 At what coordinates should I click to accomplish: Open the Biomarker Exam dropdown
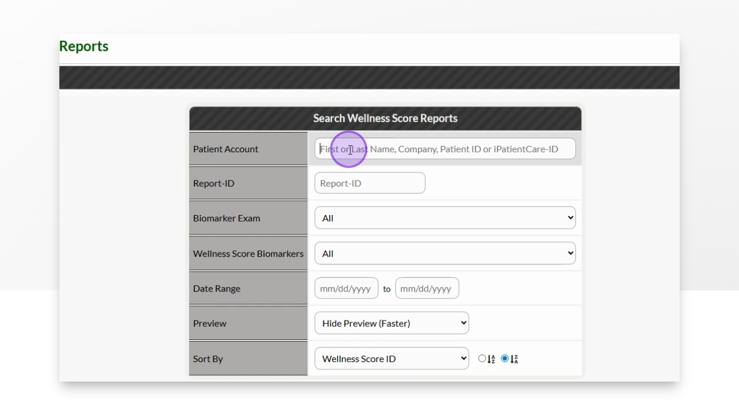[445, 218]
